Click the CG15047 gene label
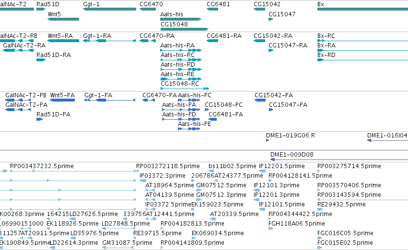Image resolution: width=408 pixels, height=250 pixels. tap(282, 14)
